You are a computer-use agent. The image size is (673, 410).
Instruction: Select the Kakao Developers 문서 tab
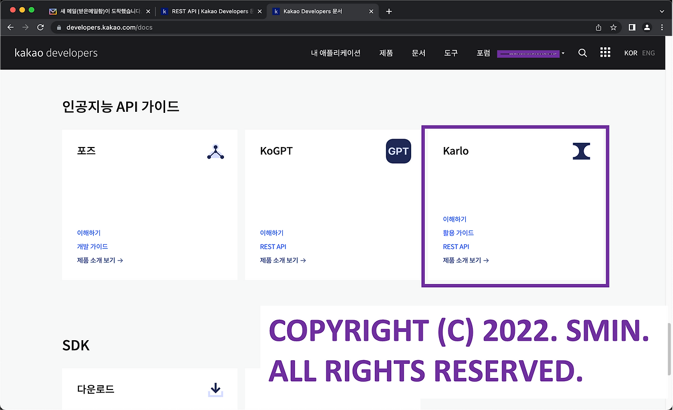[x=323, y=11]
